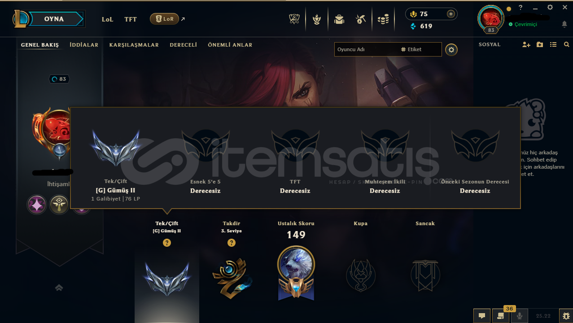The height and width of the screenshot is (323, 573).
Task: Open profile search settings gear
Action: pyautogui.click(x=451, y=50)
